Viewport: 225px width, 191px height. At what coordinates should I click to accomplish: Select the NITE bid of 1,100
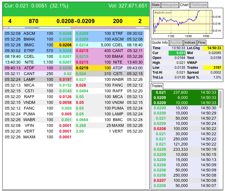(x=38, y=62)
